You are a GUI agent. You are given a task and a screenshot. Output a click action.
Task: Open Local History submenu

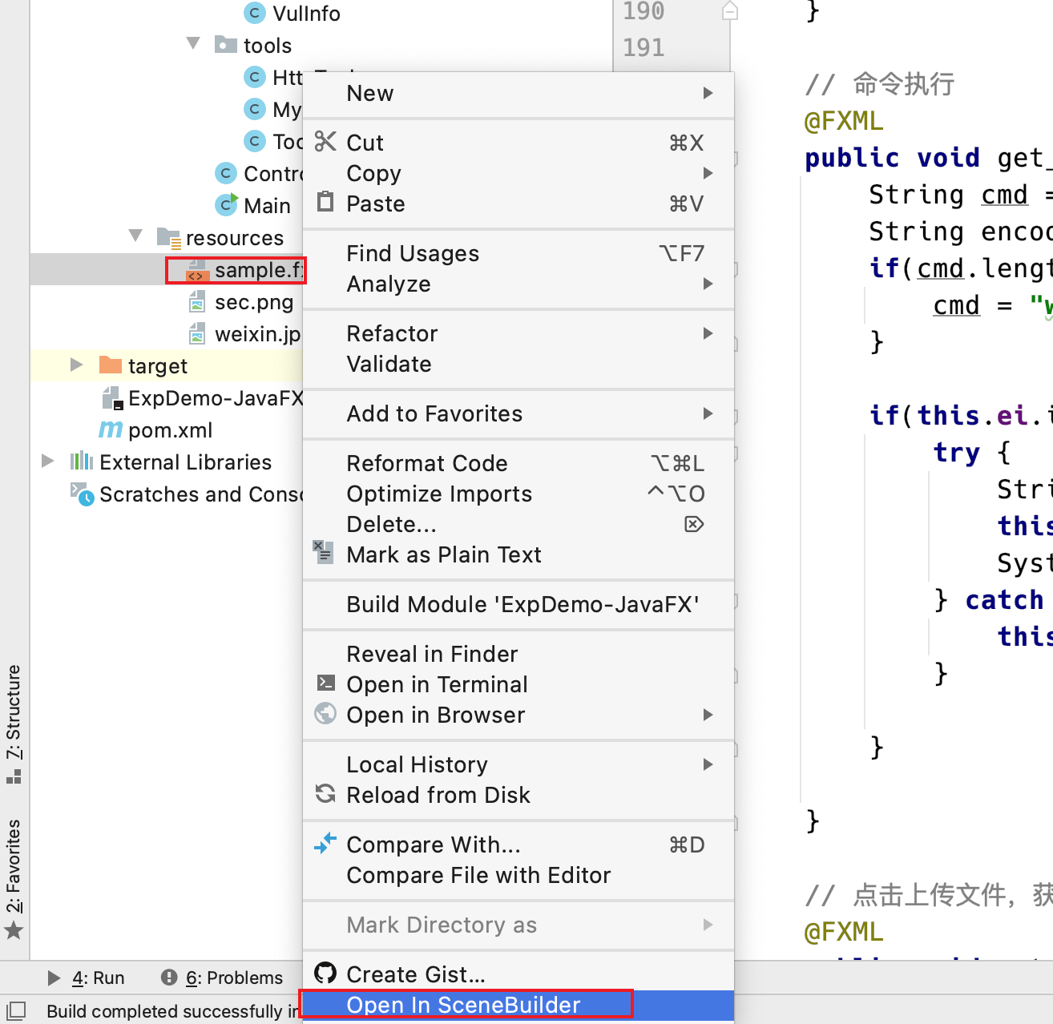(518, 764)
